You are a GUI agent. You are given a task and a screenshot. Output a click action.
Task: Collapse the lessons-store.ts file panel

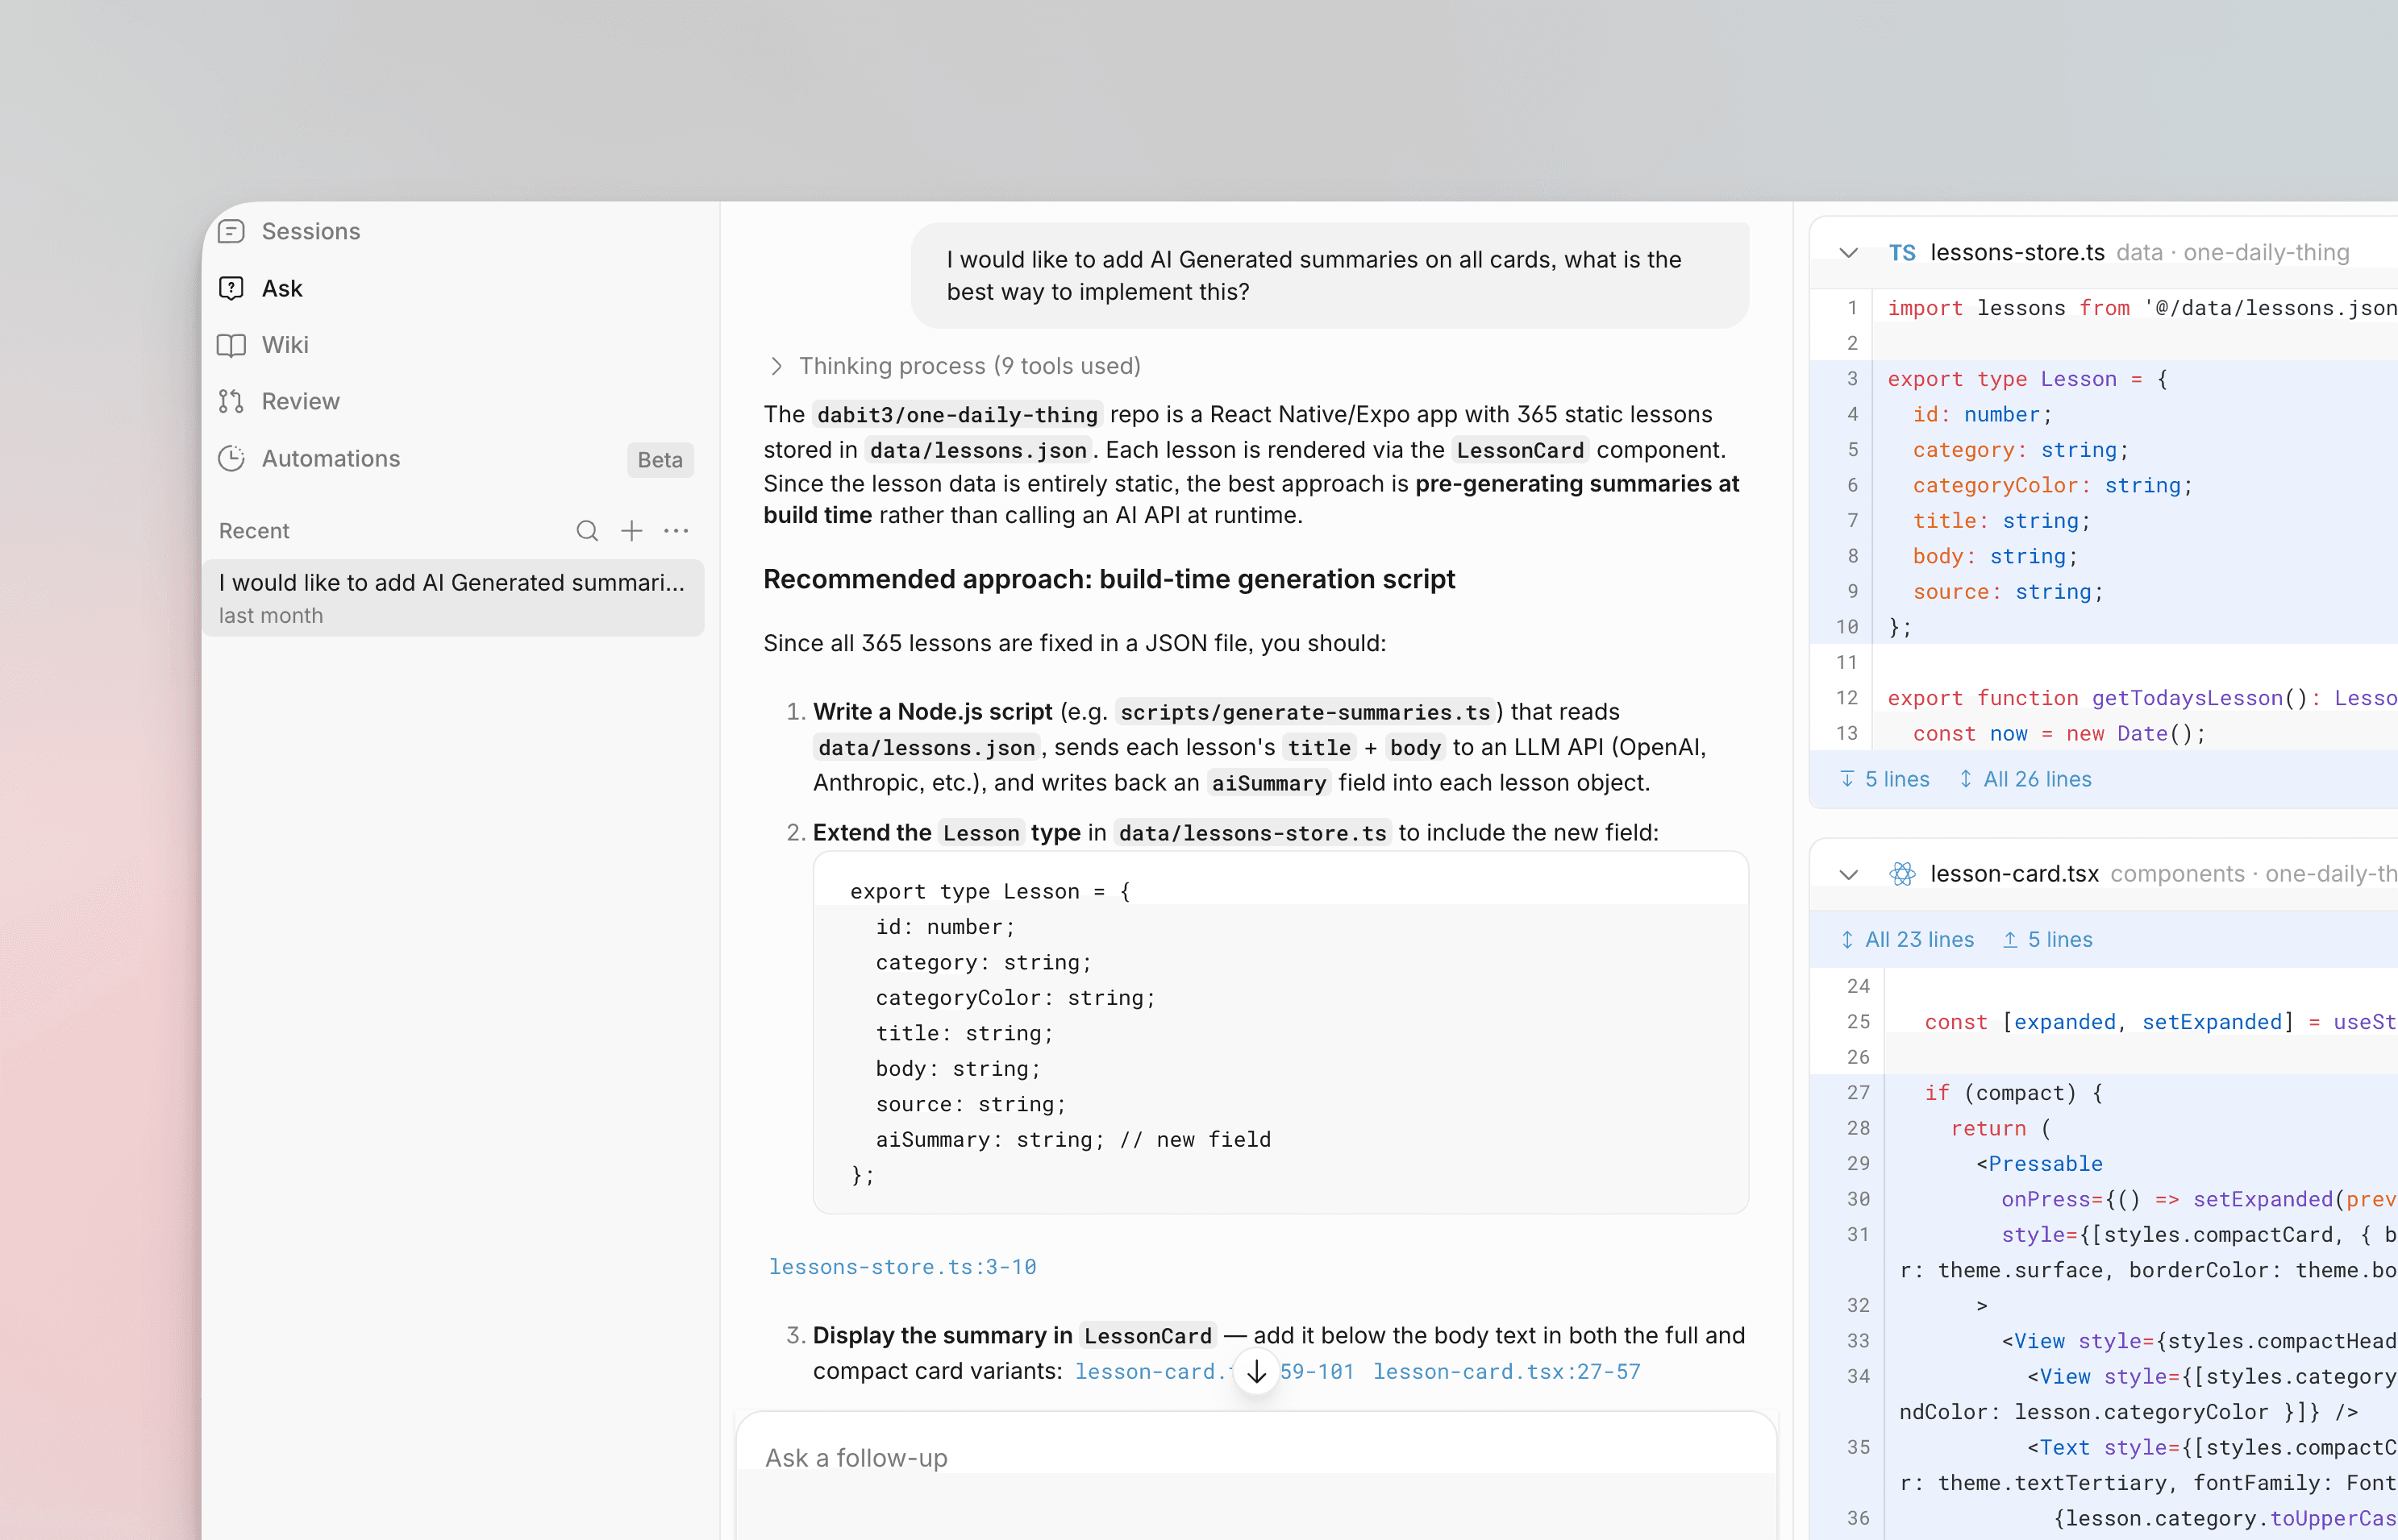1849,253
